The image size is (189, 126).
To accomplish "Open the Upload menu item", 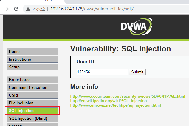I will pos(32,125).
